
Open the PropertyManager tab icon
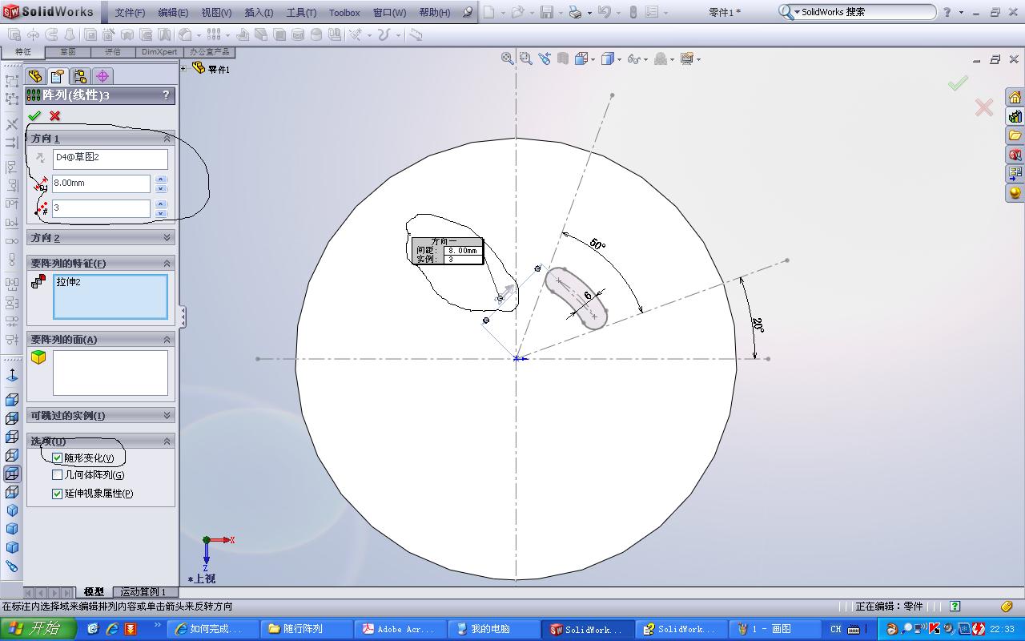pyautogui.click(x=57, y=76)
